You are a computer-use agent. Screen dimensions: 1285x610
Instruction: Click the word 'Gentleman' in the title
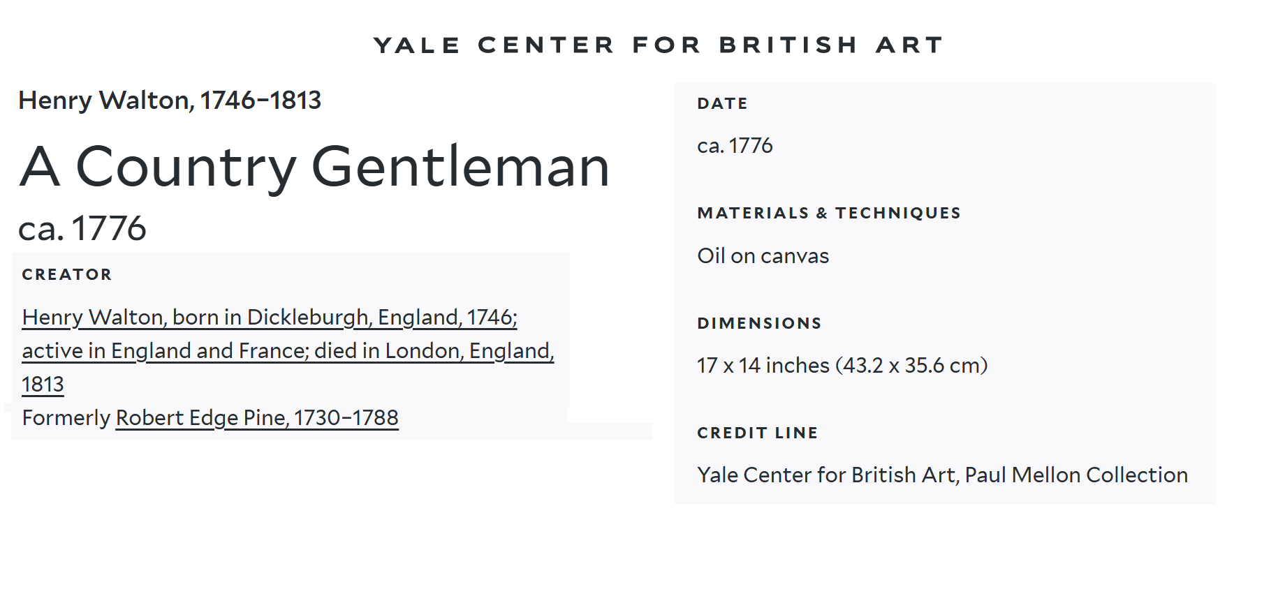(461, 167)
